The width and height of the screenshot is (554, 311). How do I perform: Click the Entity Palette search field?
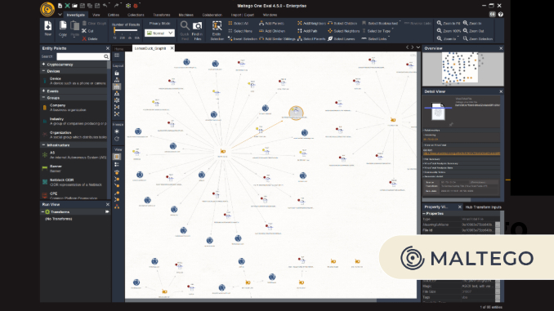click(83, 56)
